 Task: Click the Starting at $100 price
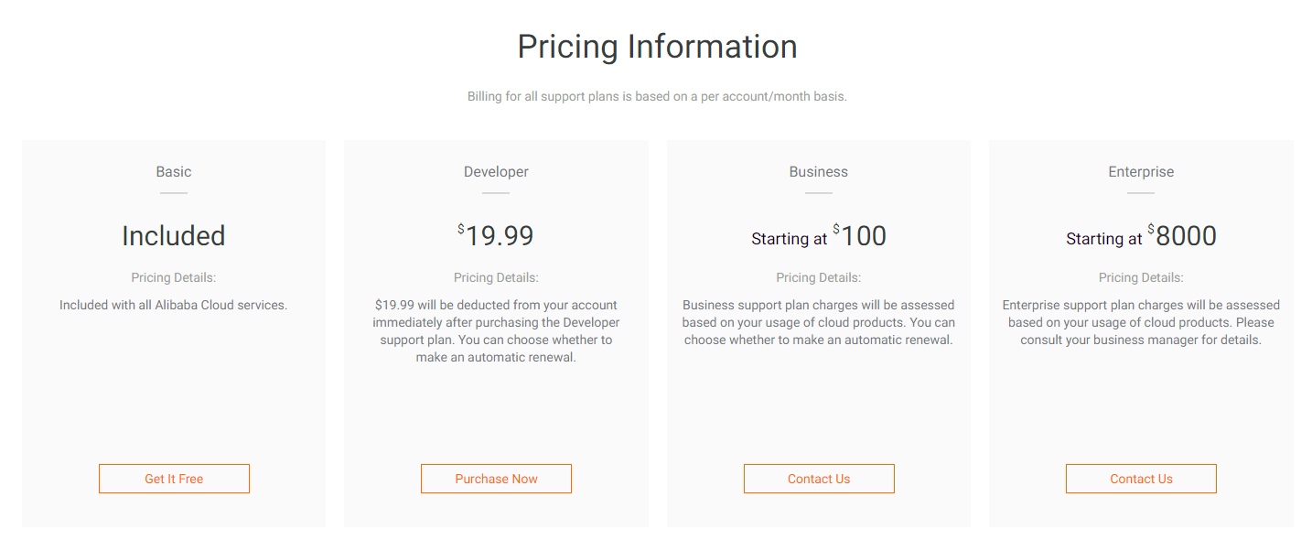click(819, 237)
